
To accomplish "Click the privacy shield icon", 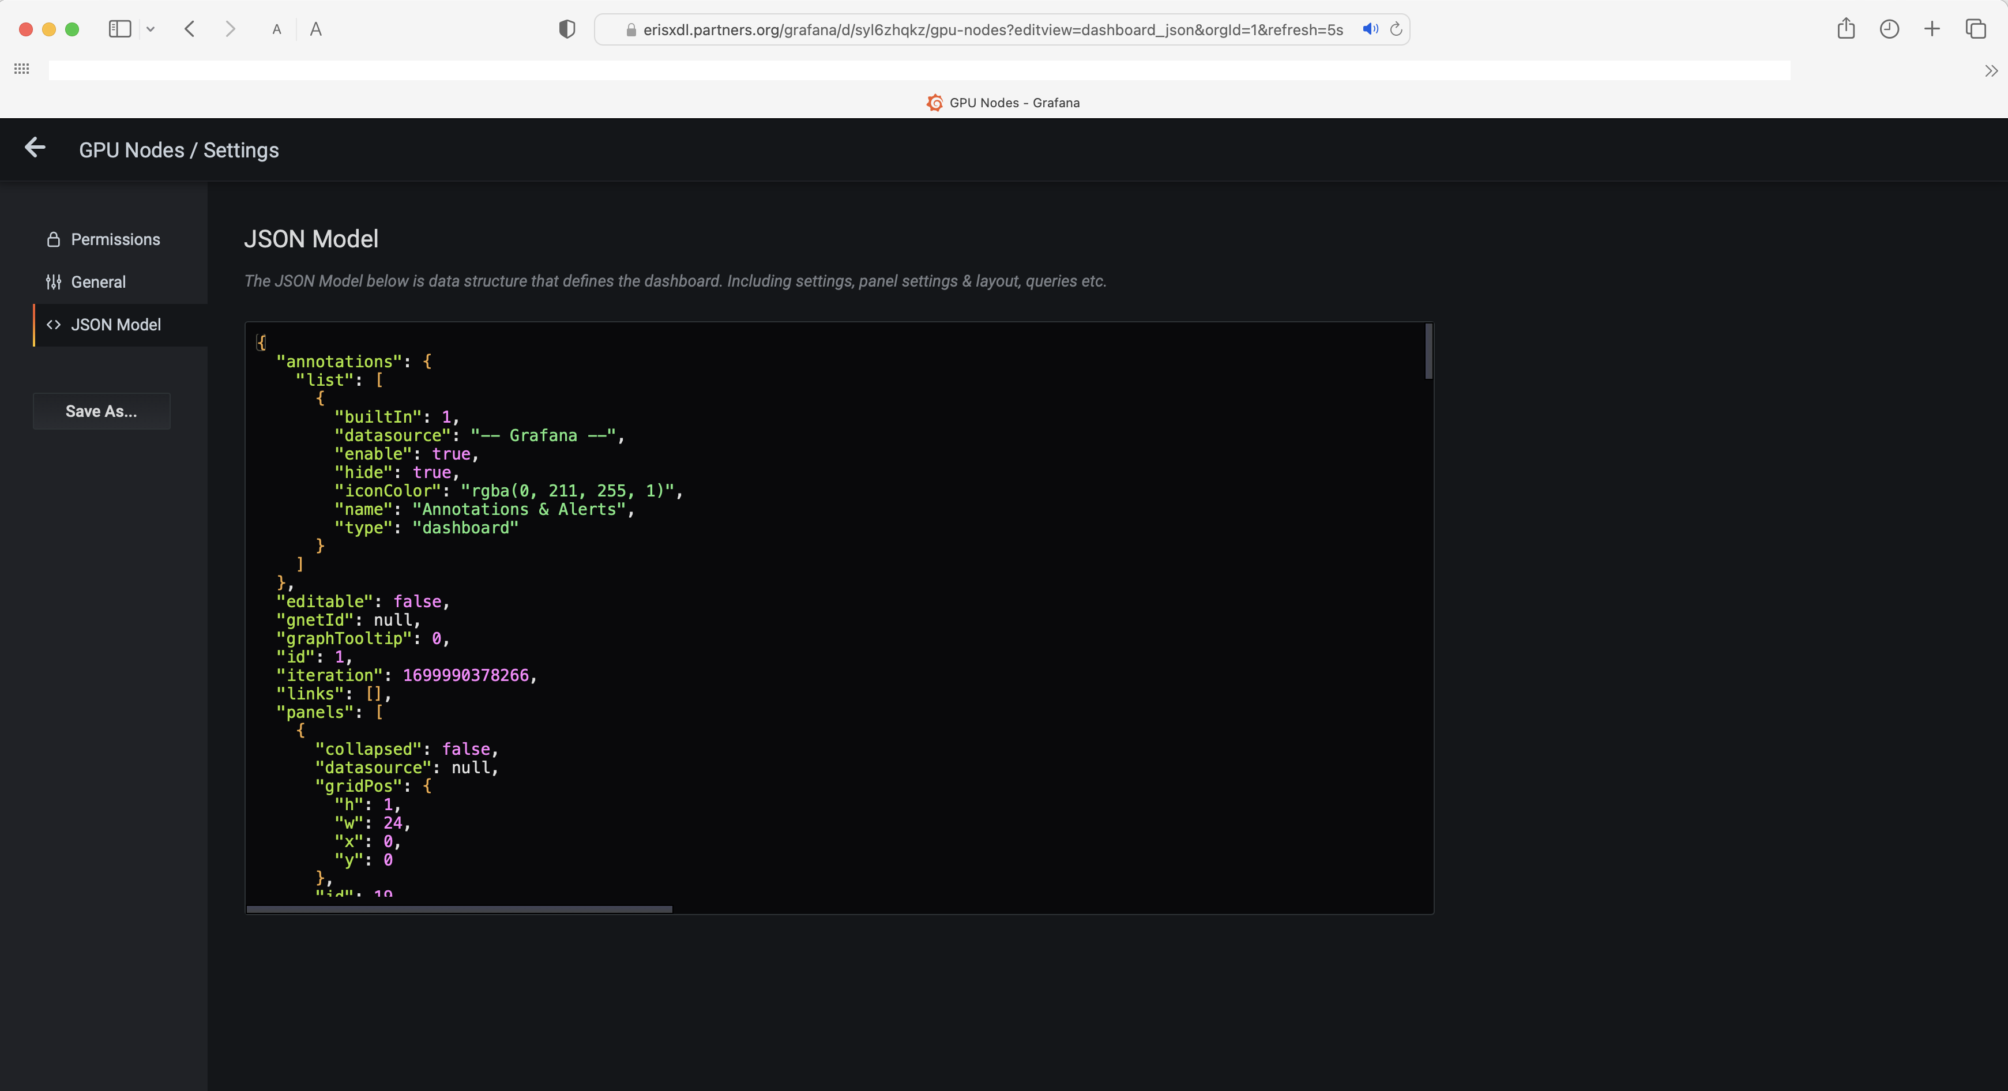I will pos(567,29).
